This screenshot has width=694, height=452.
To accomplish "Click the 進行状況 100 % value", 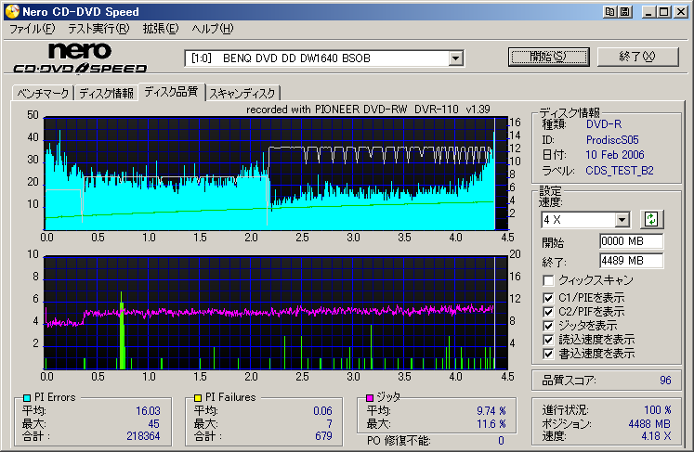I will click(x=657, y=410).
